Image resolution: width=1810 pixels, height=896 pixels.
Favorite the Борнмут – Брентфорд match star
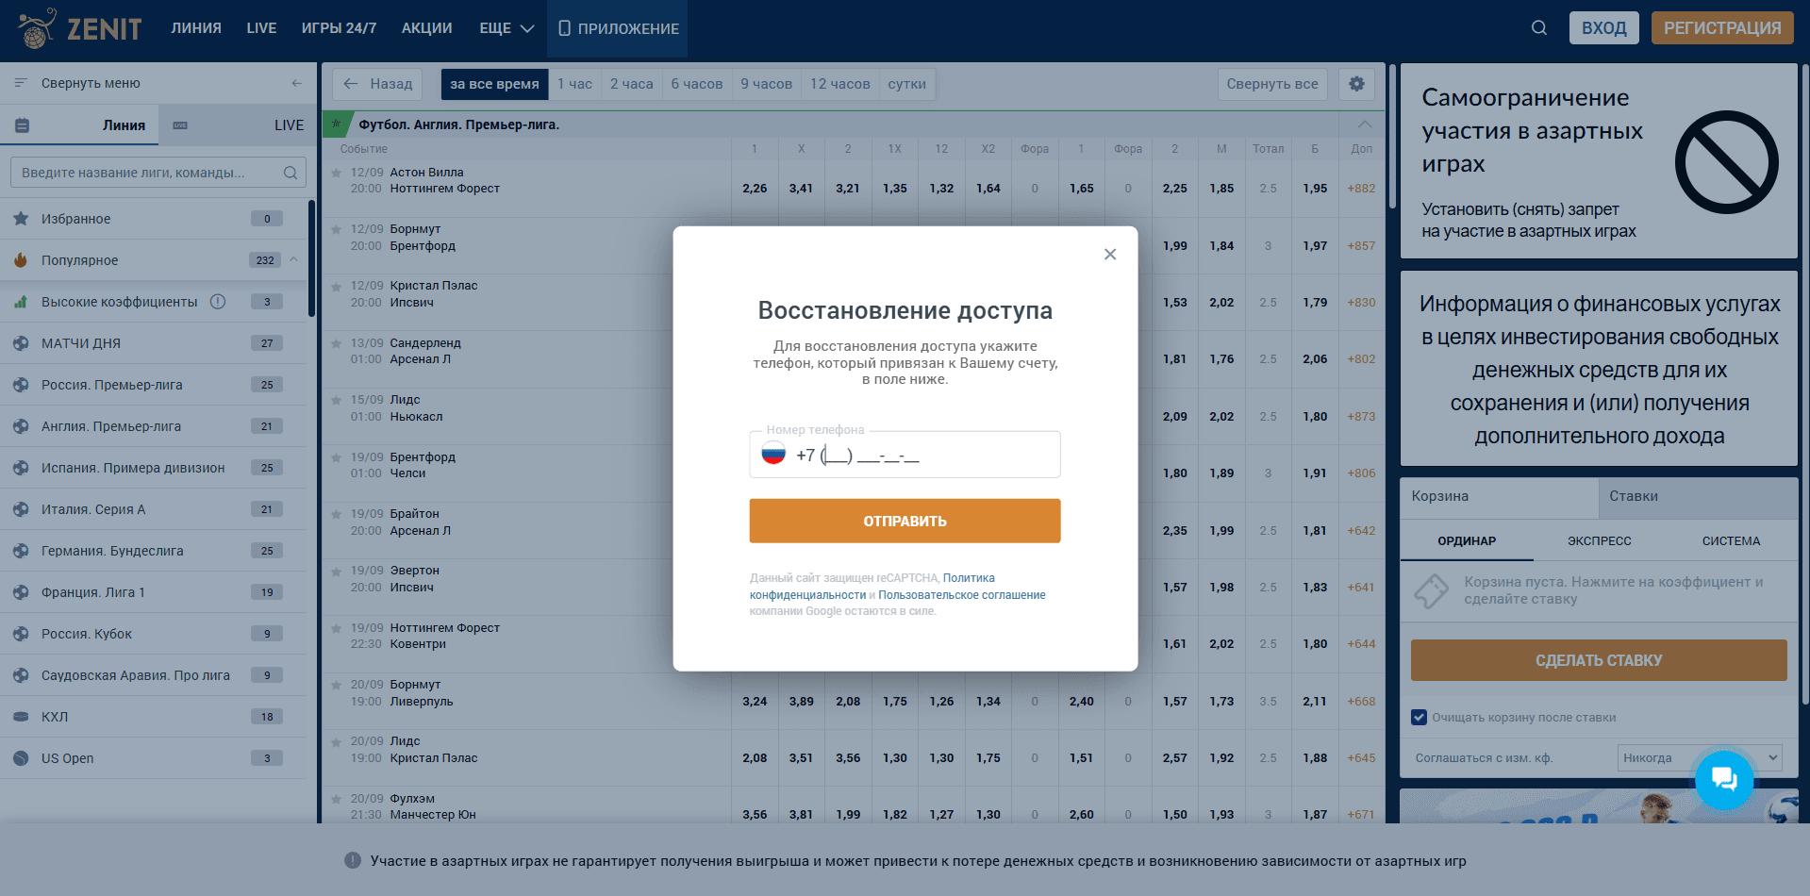click(x=336, y=230)
